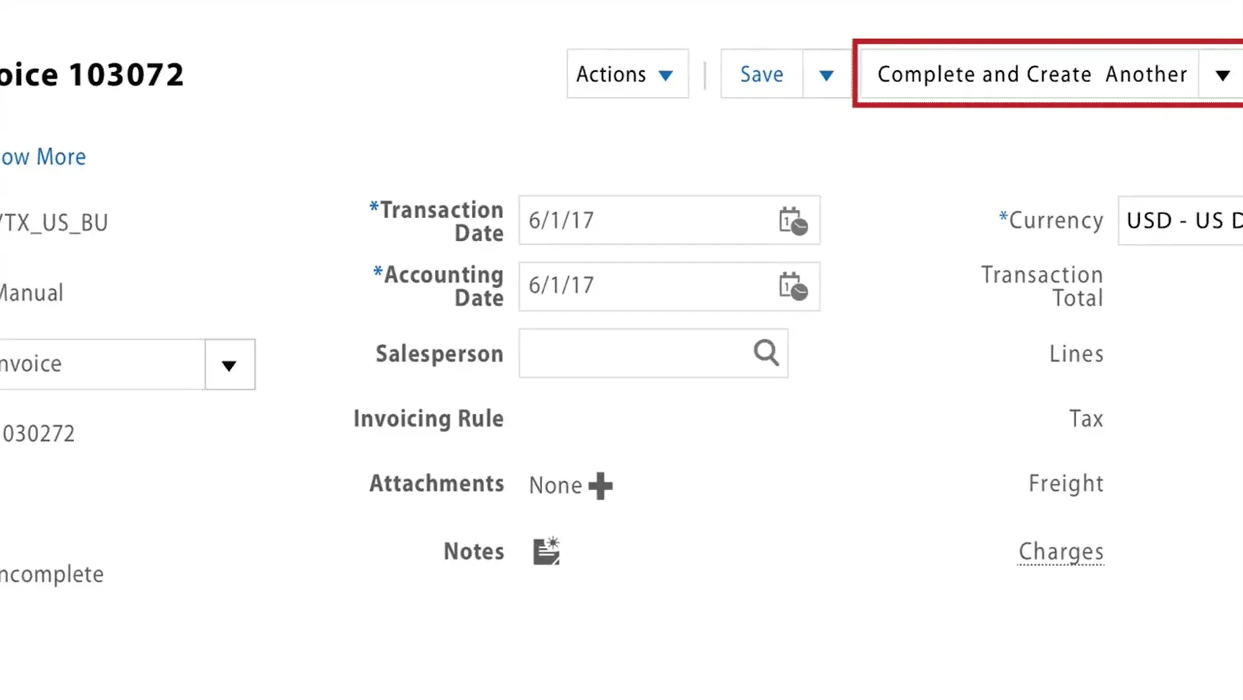1243x700 pixels.
Task: Click the Save button
Action: (762, 74)
